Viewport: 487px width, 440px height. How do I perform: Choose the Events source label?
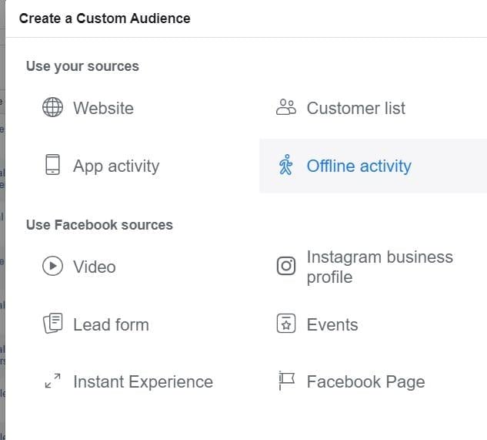click(x=332, y=324)
